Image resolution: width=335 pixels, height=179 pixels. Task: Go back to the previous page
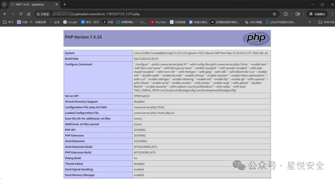(5, 14)
